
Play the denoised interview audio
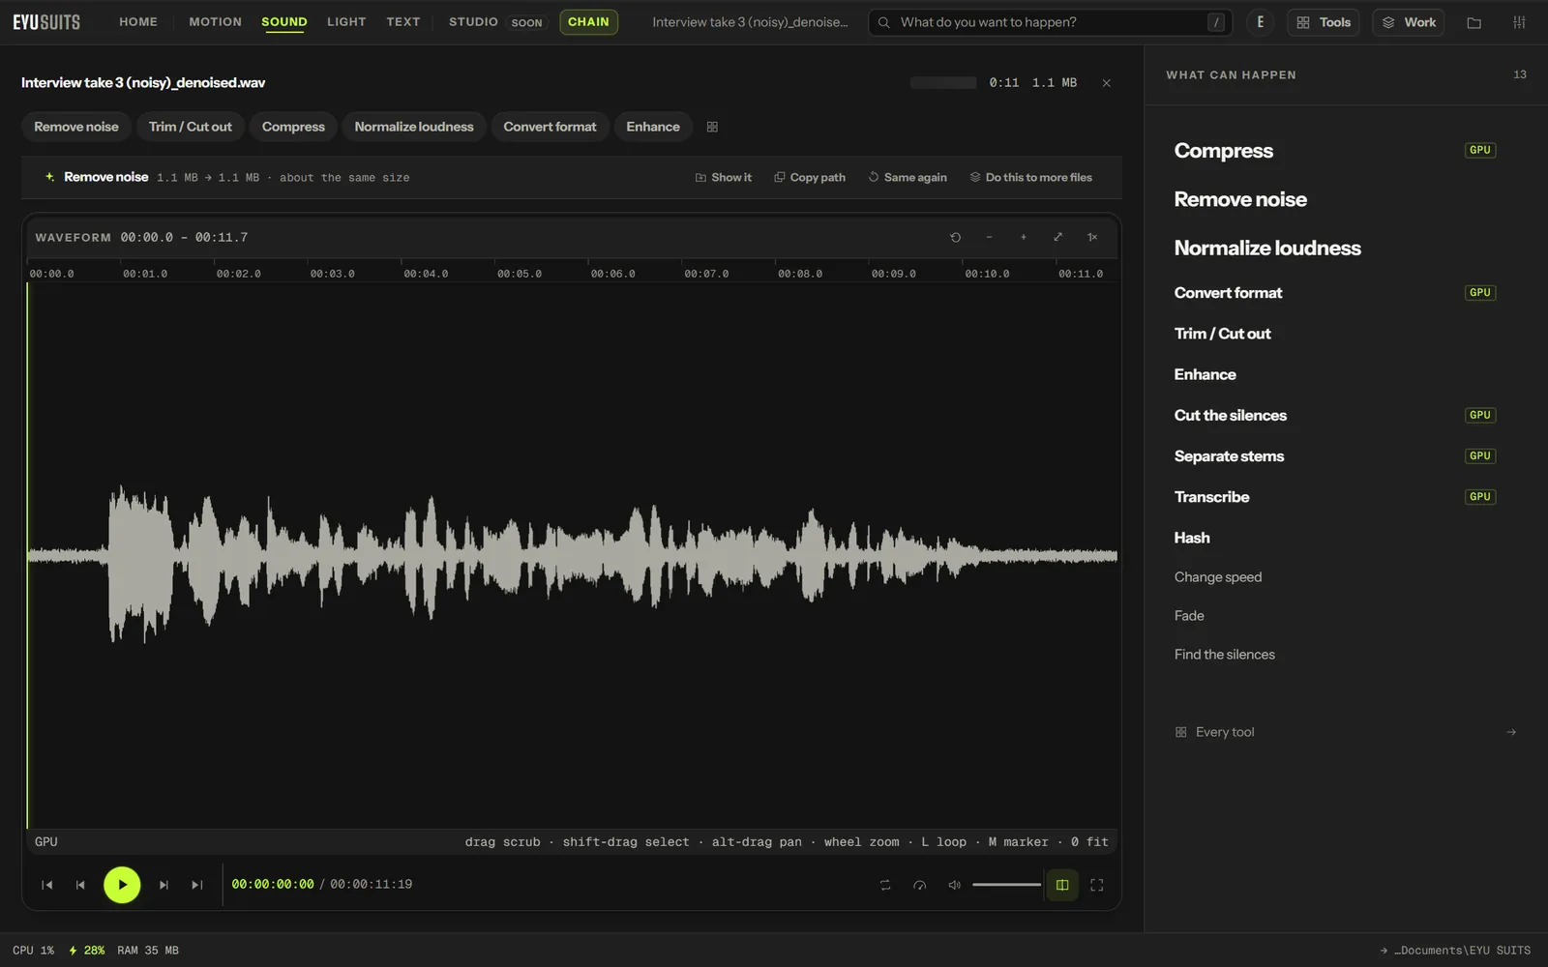click(122, 885)
